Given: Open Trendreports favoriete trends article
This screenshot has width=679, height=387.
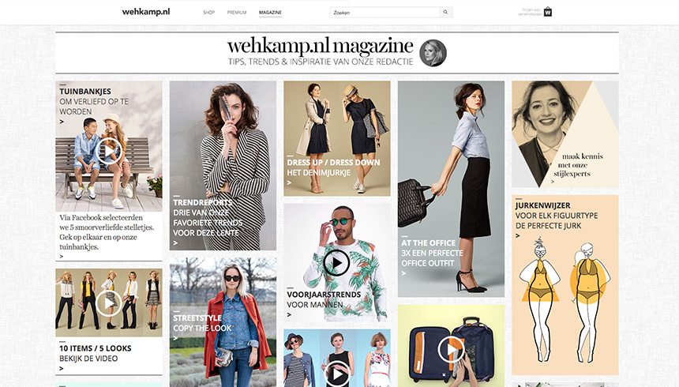Looking at the screenshot, I should coord(223,166).
